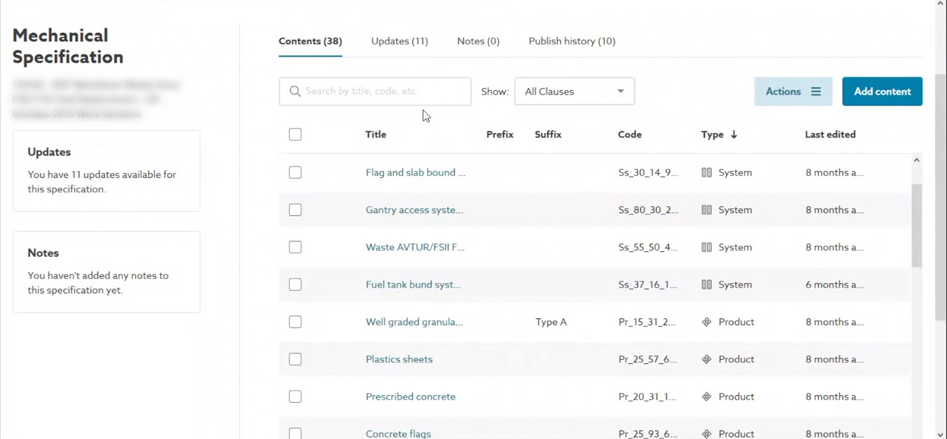Image resolution: width=947 pixels, height=439 pixels.
Task: Click the search magnifier icon
Action: [295, 92]
